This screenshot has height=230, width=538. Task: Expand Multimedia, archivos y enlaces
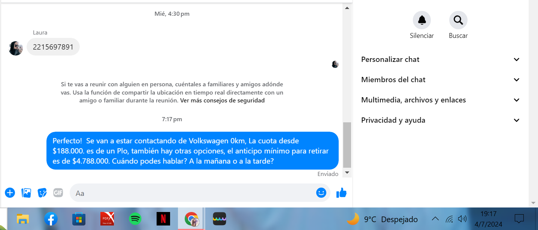(441, 100)
